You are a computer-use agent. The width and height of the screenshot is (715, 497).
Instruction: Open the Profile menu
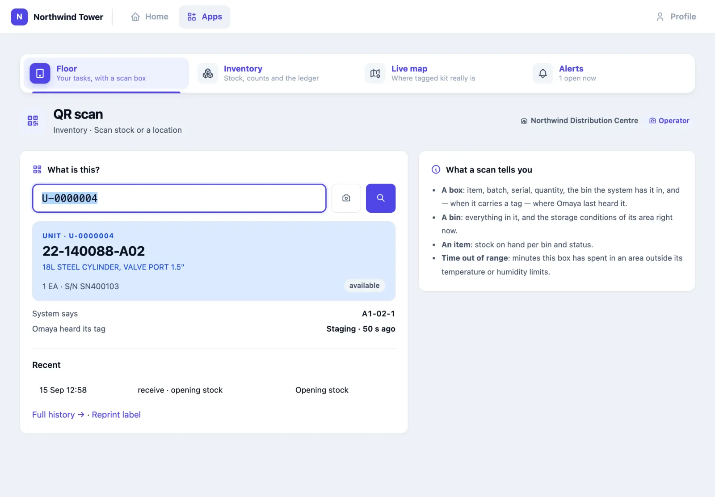[677, 17]
